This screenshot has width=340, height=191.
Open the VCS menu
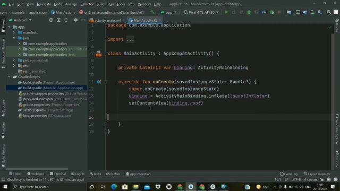(131, 4)
